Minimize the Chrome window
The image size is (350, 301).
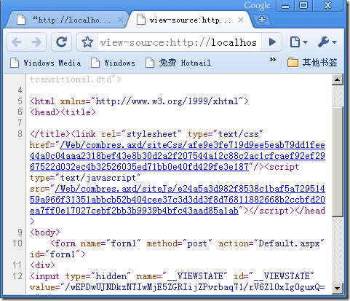coord(285,5)
